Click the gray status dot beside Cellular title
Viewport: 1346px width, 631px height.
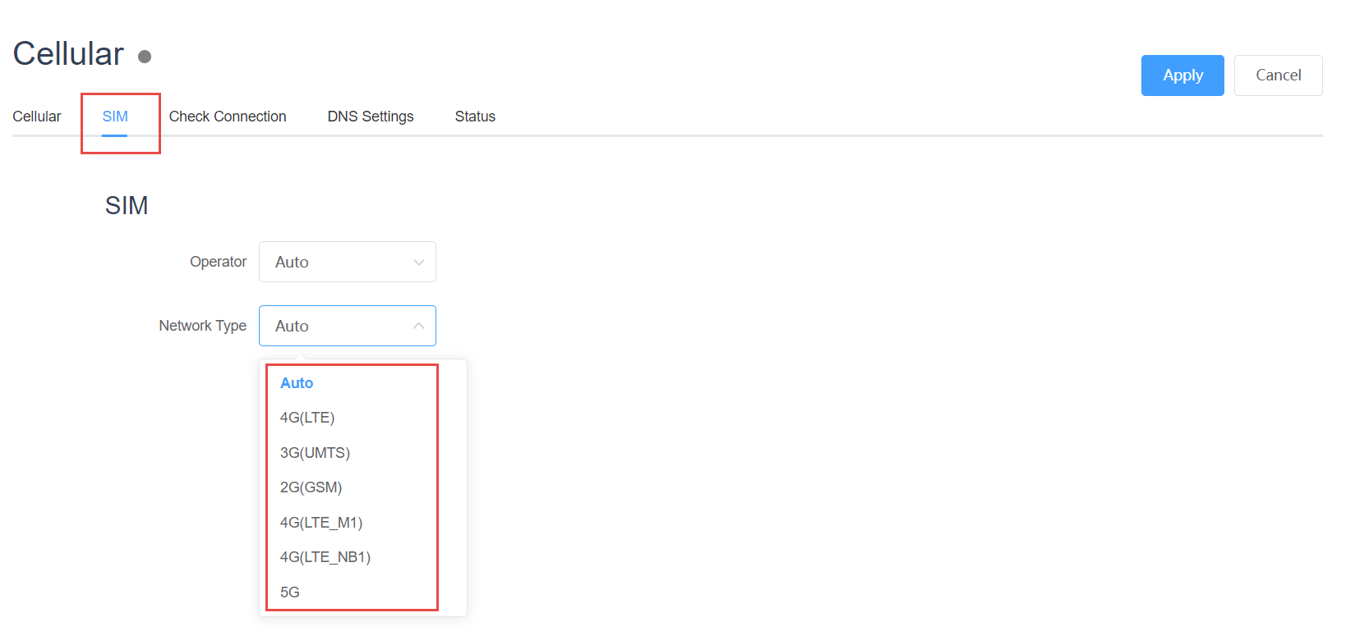click(x=145, y=57)
